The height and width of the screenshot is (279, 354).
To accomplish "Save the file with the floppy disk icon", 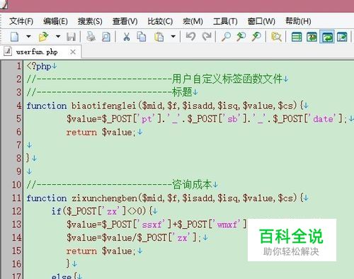I will pyautogui.click(x=71, y=37).
